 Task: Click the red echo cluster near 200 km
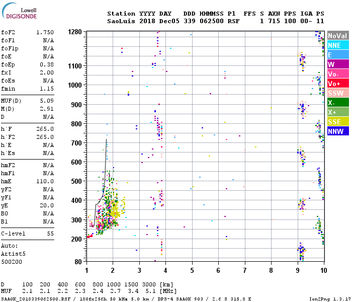click(90, 236)
